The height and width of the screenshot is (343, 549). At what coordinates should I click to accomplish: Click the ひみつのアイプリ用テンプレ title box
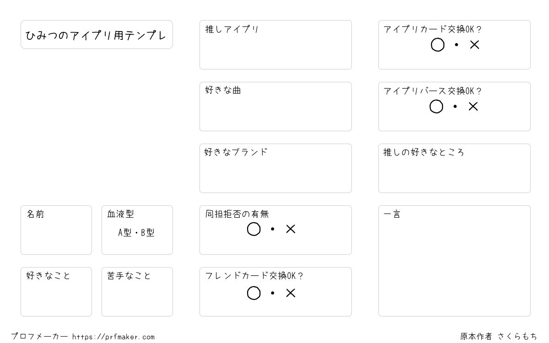[97, 34]
